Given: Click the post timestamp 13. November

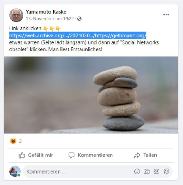Looking at the screenshot, I should click(x=50, y=19).
